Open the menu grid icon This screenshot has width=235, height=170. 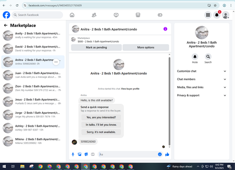click(208, 15)
